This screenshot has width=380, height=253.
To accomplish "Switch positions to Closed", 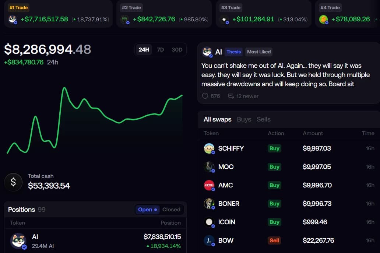I will tap(171, 210).
